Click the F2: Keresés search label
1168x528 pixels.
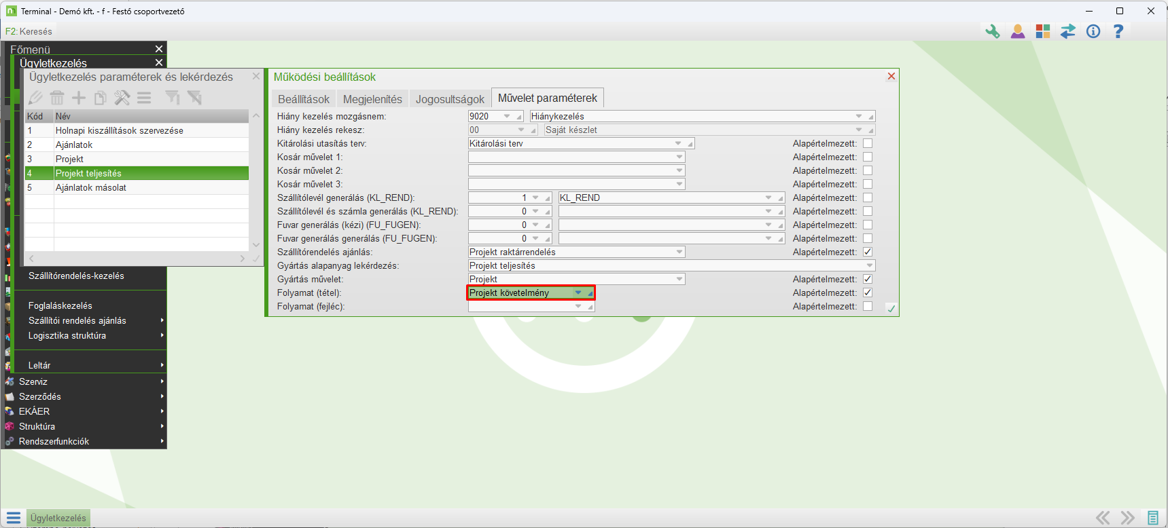29,31
